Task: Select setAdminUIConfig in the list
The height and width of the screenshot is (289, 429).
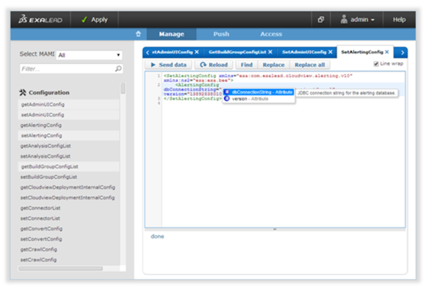Action: pyautogui.click(x=68, y=114)
